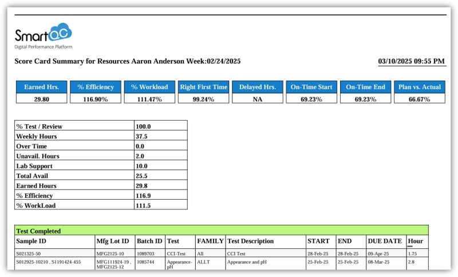This screenshot has width=458, height=277.
Task: Click the report timestamp 03/10/2025 09:55 PM
Action: pyautogui.click(x=412, y=61)
